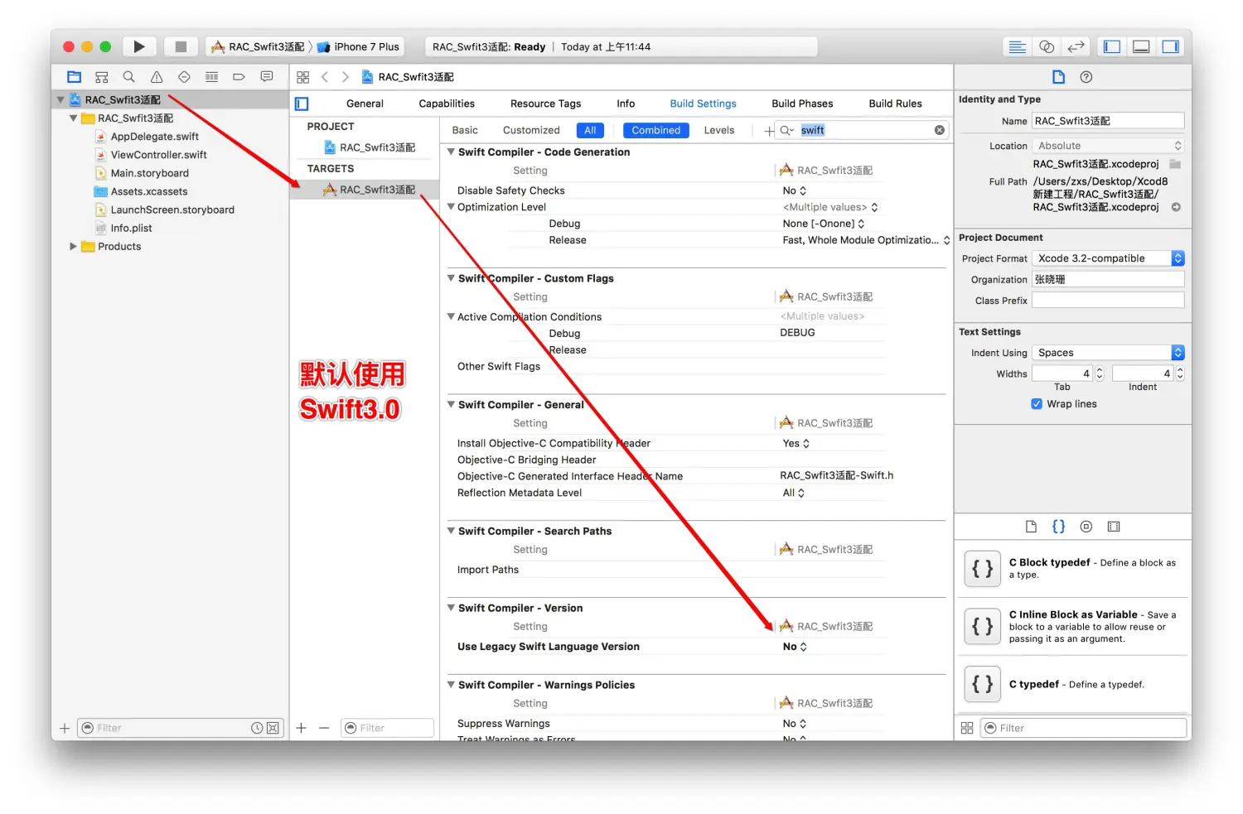Viewport: 1243px width, 814px height.
Task: Open the Resource Tags tab
Action: (x=545, y=104)
